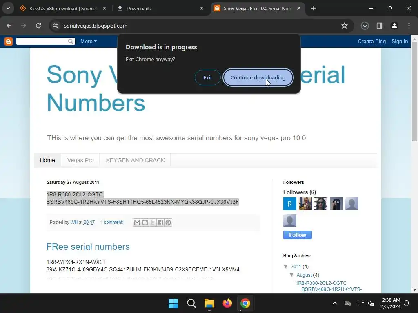Screen dimensions: 418x313
Task: Share the post to Pinterest icon
Action: (168, 223)
